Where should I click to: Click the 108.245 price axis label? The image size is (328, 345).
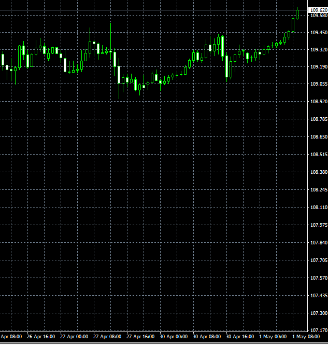coord(319,190)
